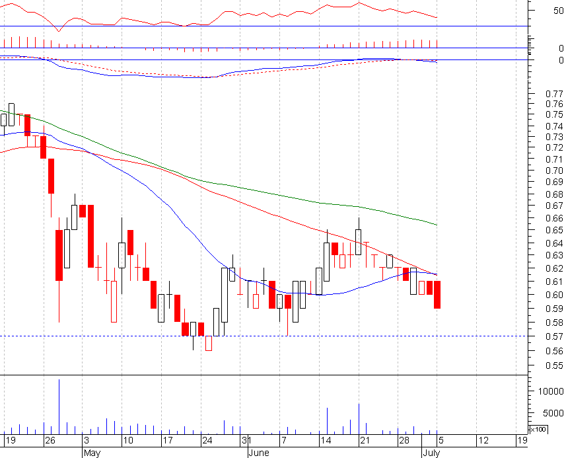Select the 14 date label on the time axis
Viewport: 566px width, 458px height.
(x=326, y=440)
